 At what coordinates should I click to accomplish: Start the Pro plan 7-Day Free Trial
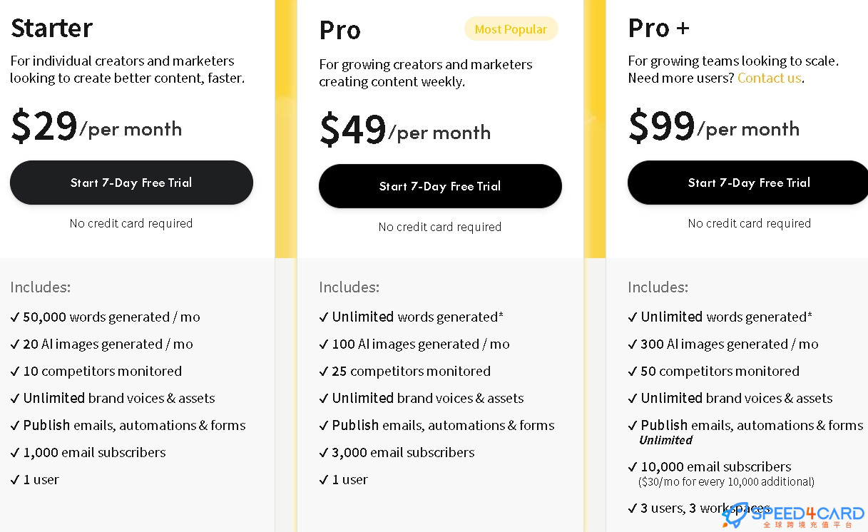(x=440, y=186)
